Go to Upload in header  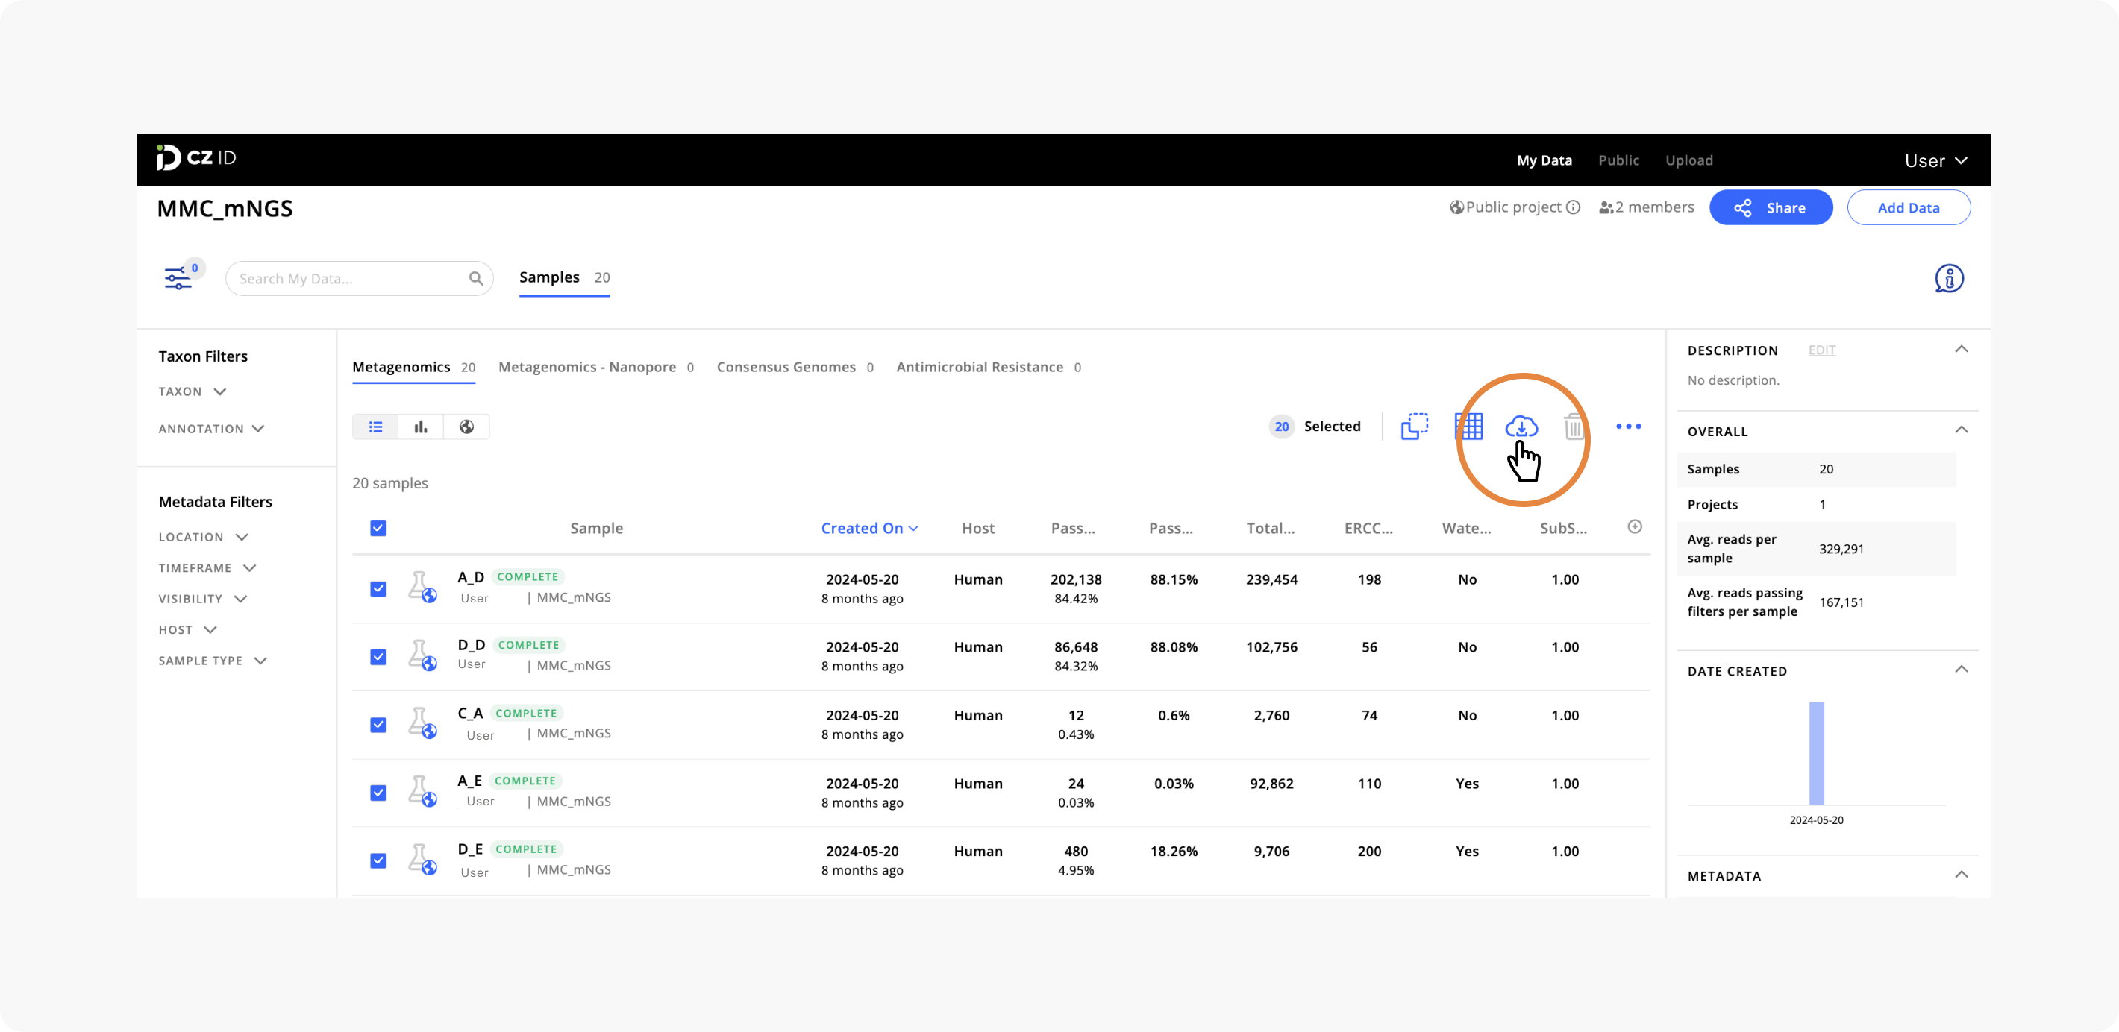[1688, 160]
